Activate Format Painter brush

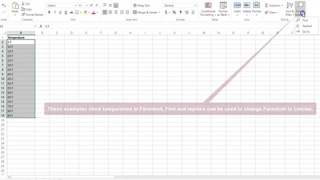coord(32,14)
